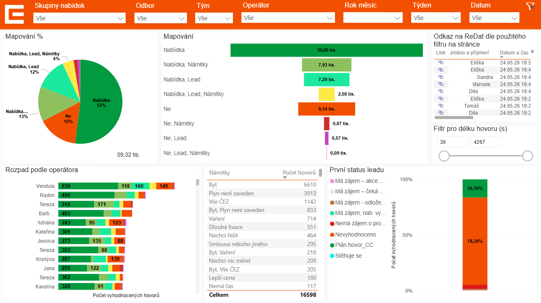Screen dimensions: 541x303
Task: Expand the Odbor slicer dropdown
Action: point(161,18)
